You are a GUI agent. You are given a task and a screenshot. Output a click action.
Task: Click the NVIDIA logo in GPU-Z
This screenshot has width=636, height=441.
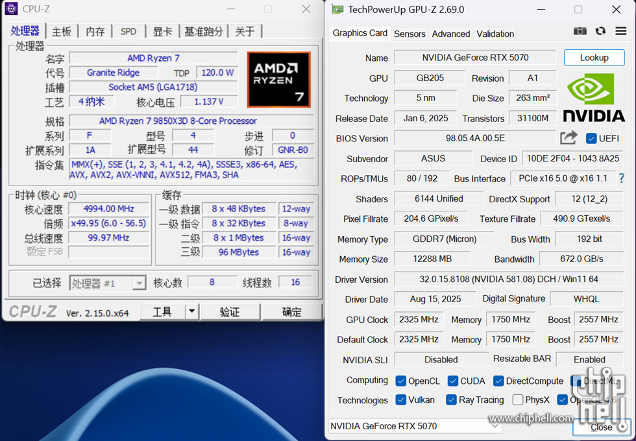594,97
